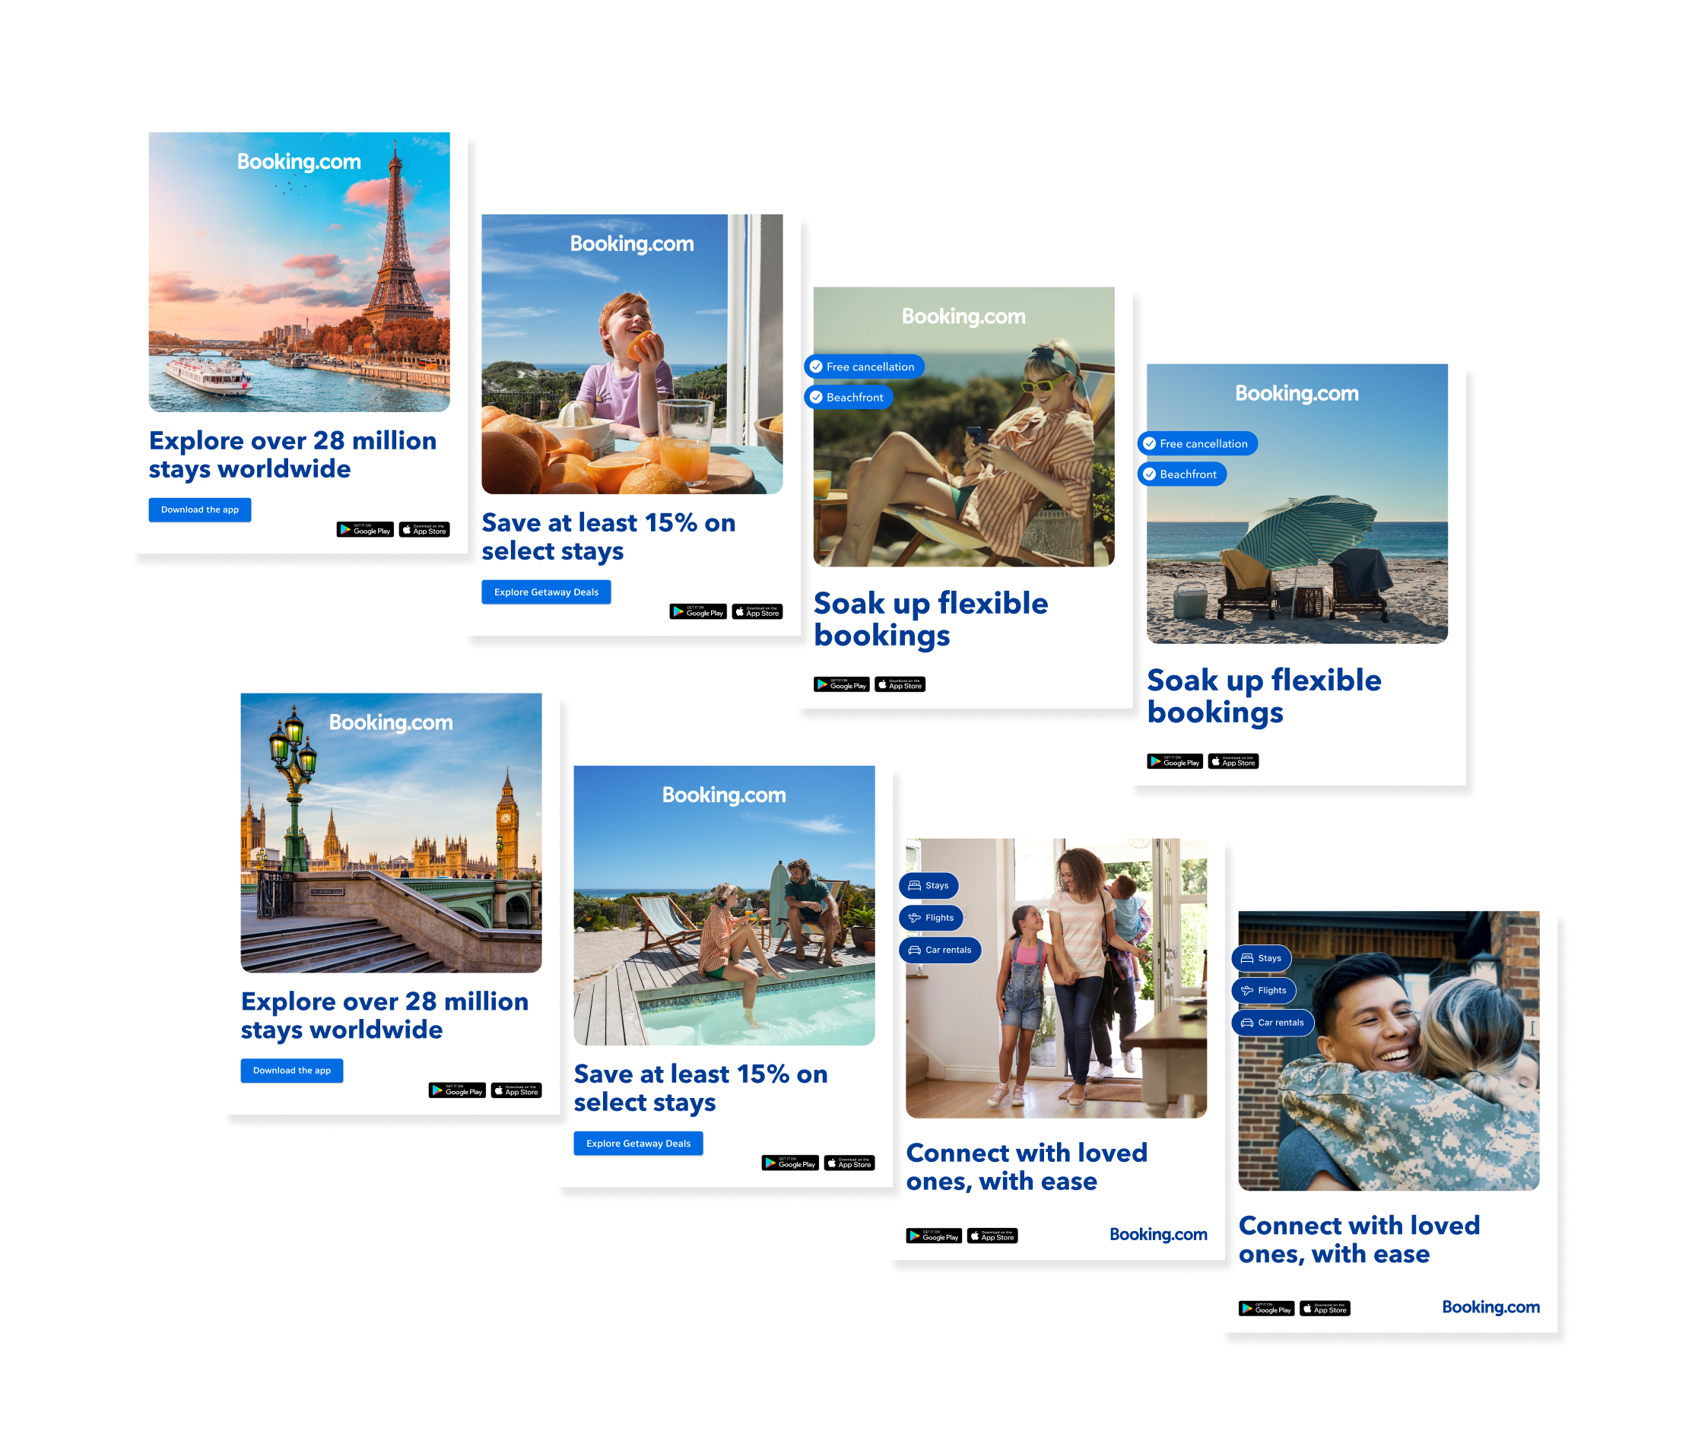Click Download the app under Eiffel Tower ad
The image size is (1695, 1447).
tap(201, 509)
